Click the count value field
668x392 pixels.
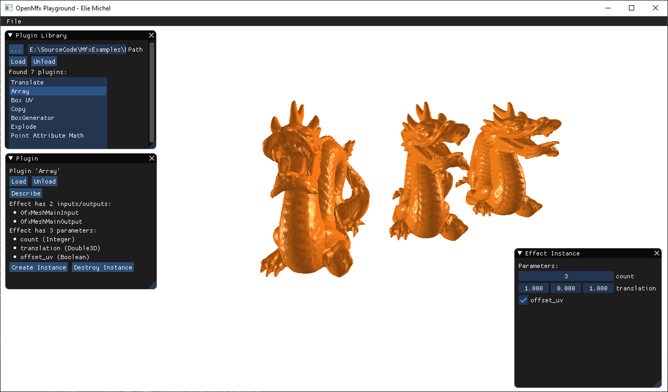coord(566,276)
